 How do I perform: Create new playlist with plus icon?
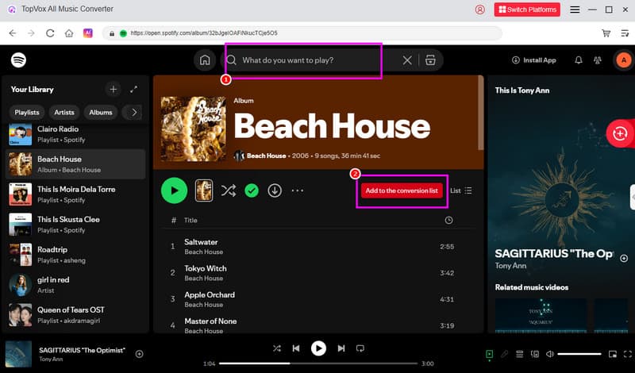pos(113,90)
